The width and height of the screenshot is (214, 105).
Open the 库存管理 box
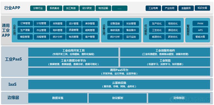coord(90,24)
